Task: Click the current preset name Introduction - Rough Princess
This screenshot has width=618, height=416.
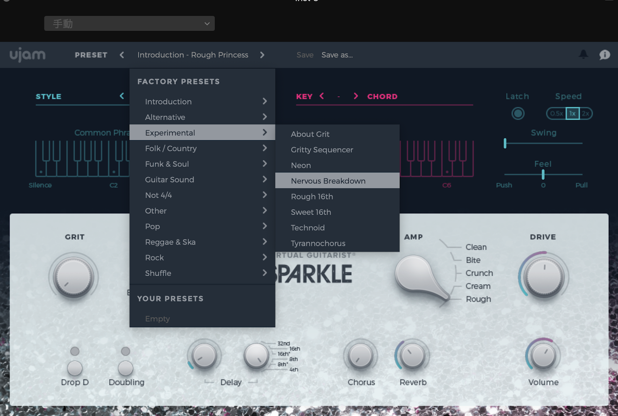Action: pyautogui.click(x=193, y=55)
